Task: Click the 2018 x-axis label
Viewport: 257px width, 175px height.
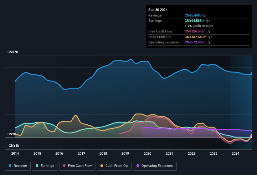Action: pyautogui.click(x=103, y=153)
